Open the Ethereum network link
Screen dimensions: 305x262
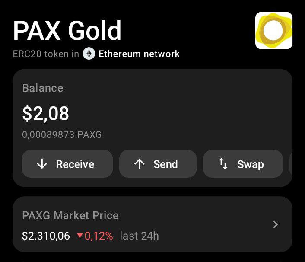click(x=139, y=54)
